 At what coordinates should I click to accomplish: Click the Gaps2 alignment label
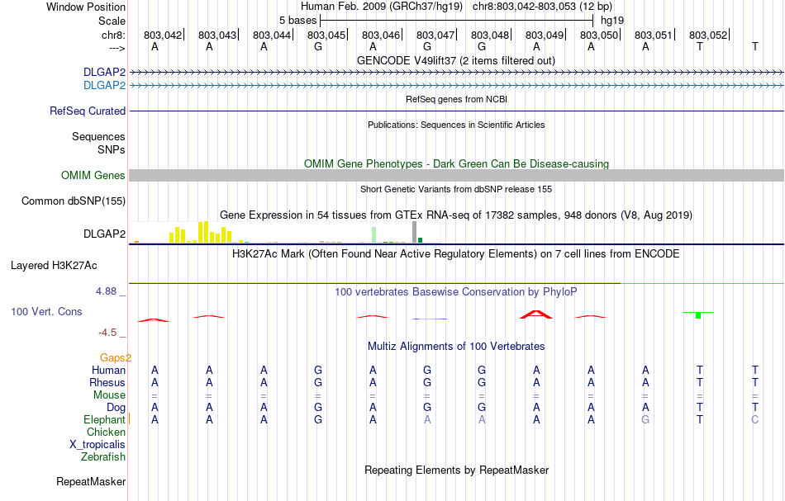point(115,357)
